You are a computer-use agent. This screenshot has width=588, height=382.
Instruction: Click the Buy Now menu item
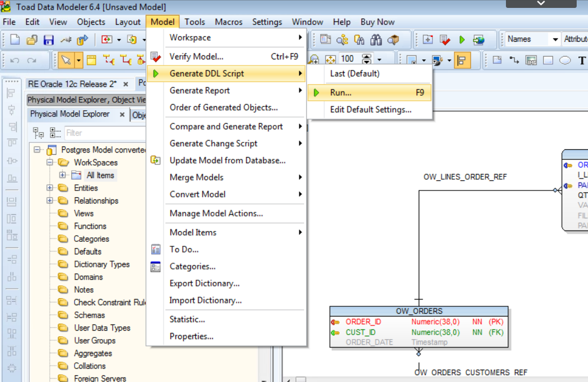coord(377,21)
